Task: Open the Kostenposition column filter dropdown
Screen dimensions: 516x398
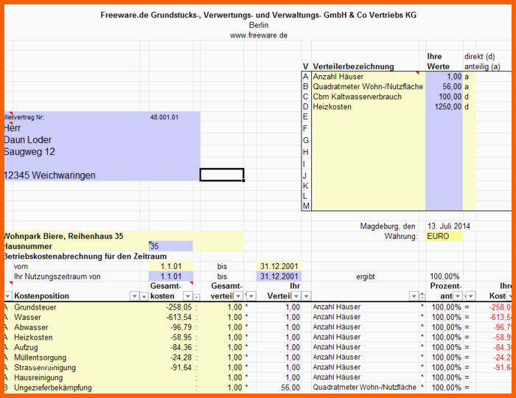Action: [133, 296]
